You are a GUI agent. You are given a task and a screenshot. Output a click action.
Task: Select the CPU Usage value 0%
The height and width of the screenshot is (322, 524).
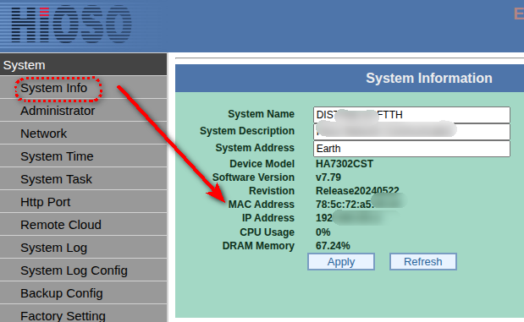point(323,232)
